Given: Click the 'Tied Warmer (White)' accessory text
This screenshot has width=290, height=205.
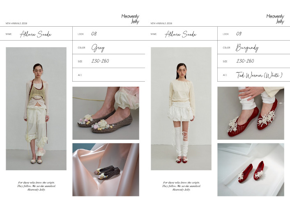Looking at the screenshot, I should [259, 75].
